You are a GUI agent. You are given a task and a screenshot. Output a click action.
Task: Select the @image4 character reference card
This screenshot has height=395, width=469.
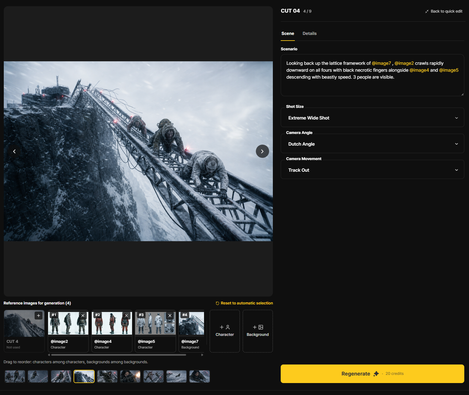[112, 331]
